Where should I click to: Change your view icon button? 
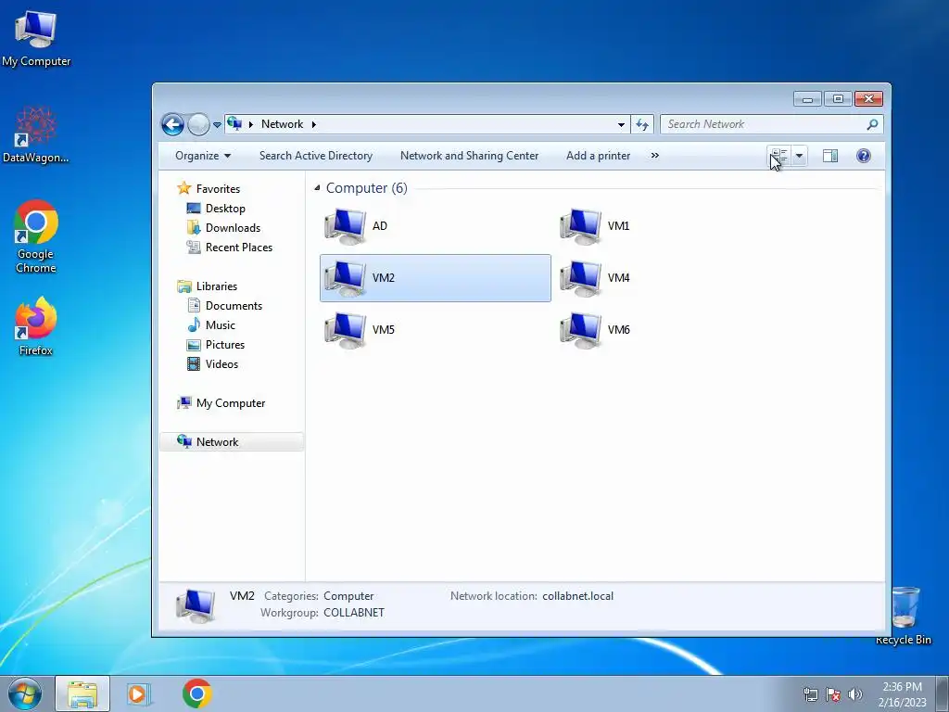pos(779,156)
